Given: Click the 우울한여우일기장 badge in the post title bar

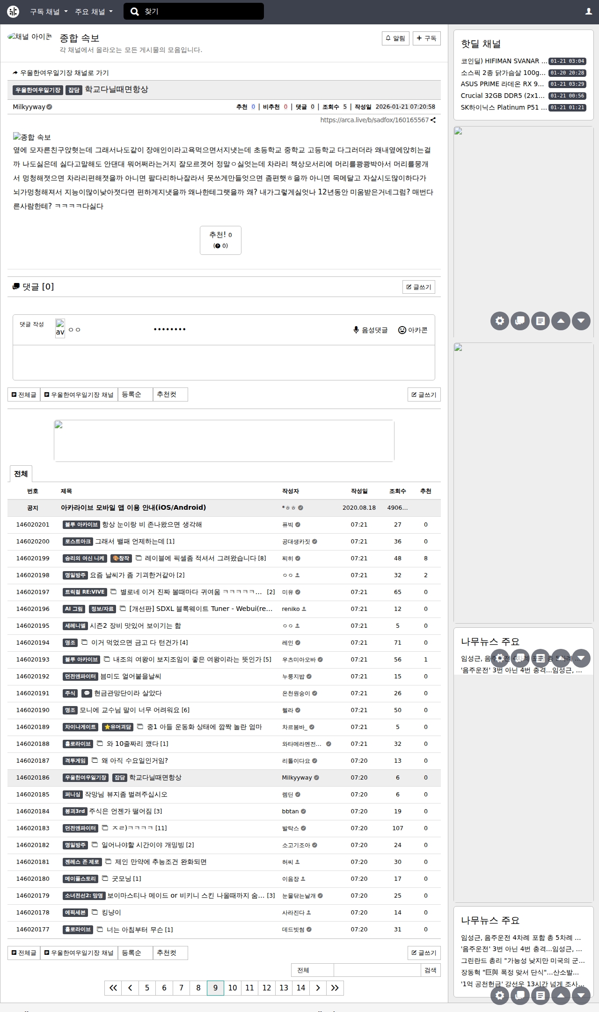Looking at the screenshot, I should coord(38,90).
